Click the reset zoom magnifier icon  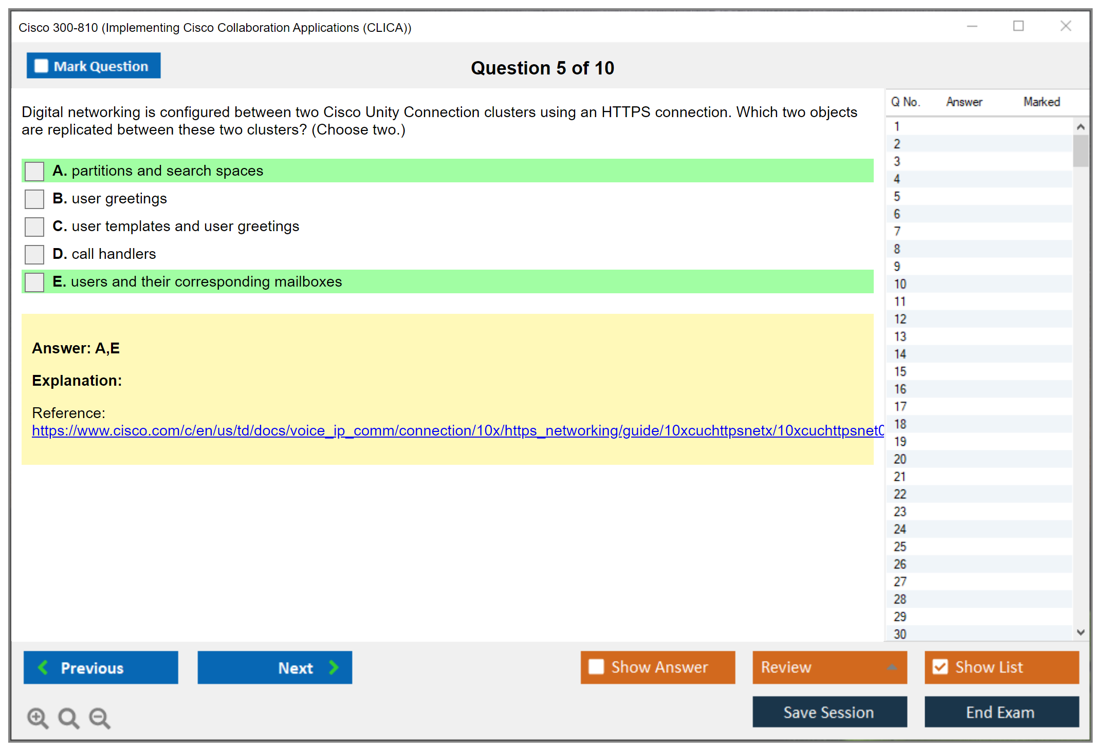[68, 718]
